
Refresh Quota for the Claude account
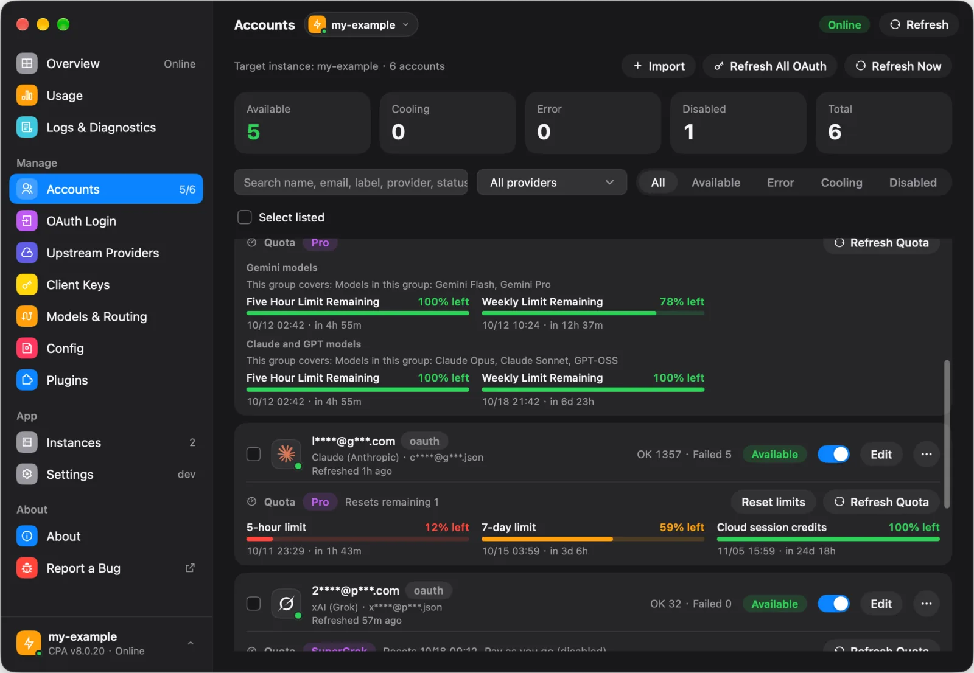tap(881, 502)
